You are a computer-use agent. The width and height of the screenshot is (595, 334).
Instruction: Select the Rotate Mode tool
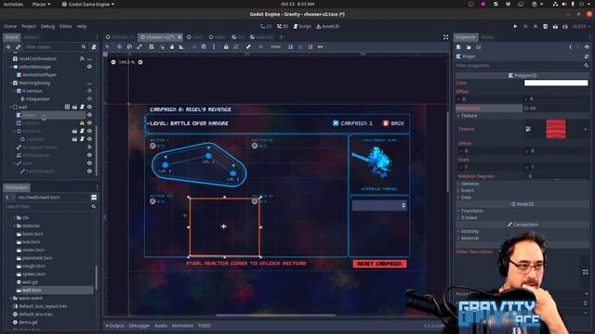tap(129, 47)
